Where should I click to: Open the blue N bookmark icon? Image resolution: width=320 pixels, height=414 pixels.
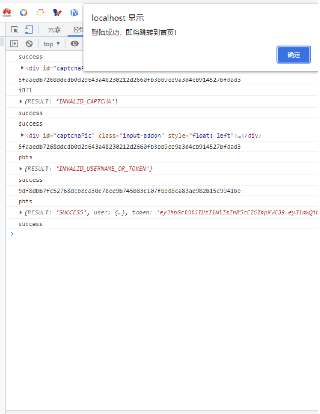[74, 12]
